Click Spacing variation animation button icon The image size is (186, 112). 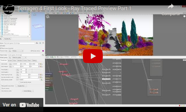[x=18, y=77]
